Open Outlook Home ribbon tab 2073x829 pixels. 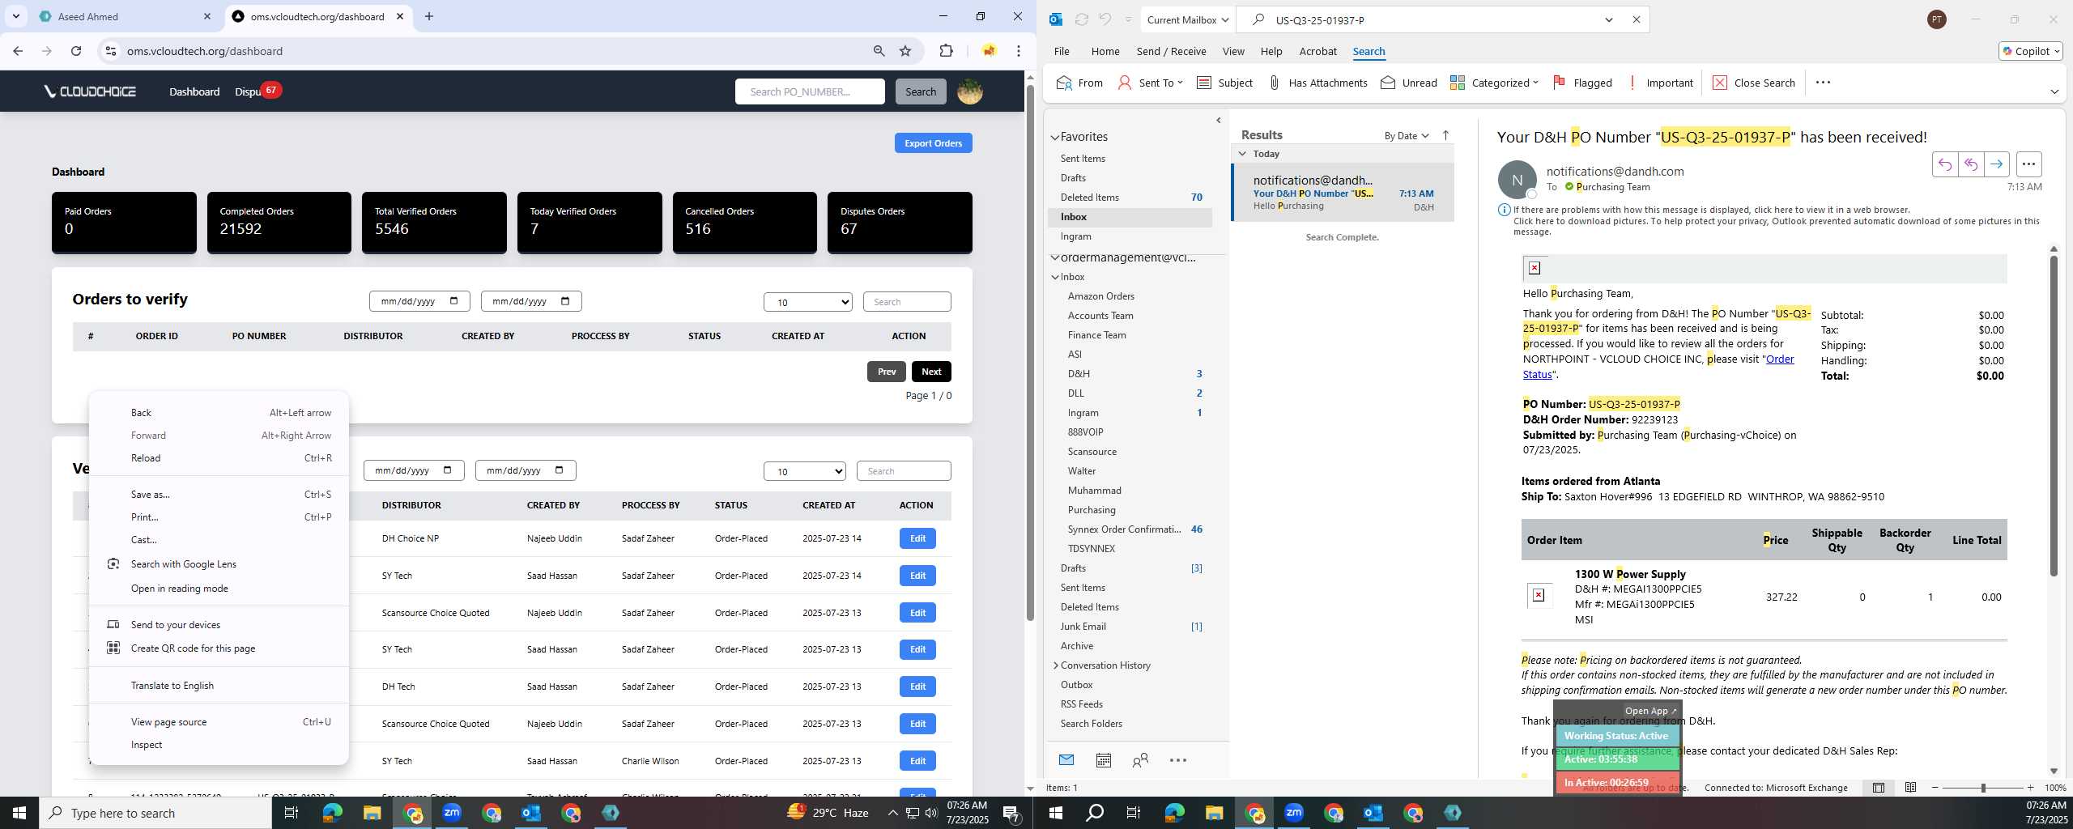(x=1105, y=51)
